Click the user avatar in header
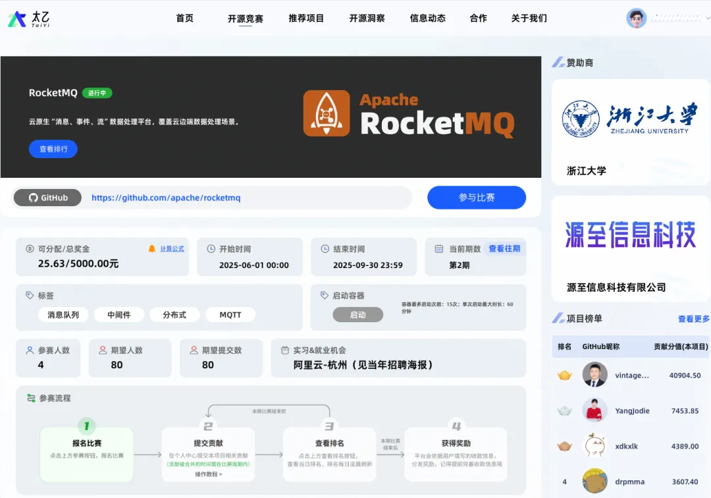Image resolution: width=711 pixels, height=498 pixels. [x=636, y=18]
